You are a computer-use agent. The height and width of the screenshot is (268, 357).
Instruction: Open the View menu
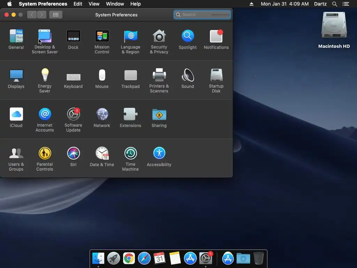point(94,4)
